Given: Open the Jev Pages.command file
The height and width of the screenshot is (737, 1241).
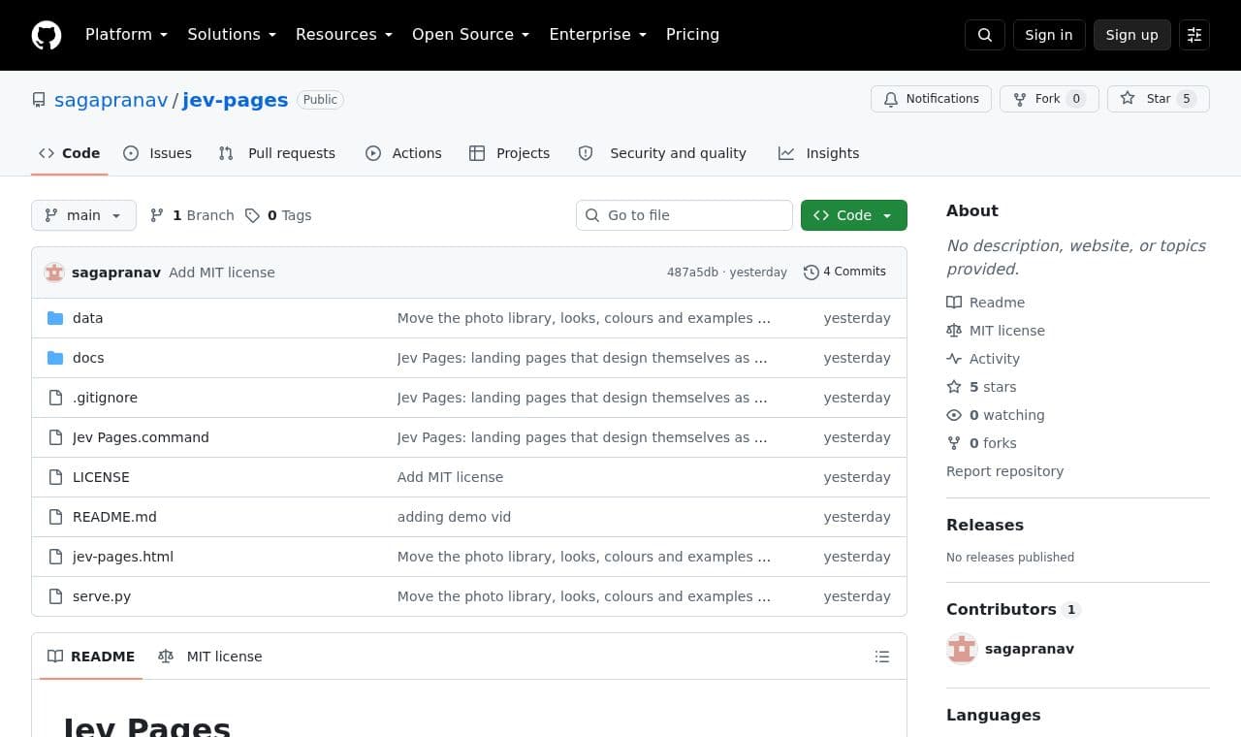Looking at the screenshot, I should [x=141, y=437].
